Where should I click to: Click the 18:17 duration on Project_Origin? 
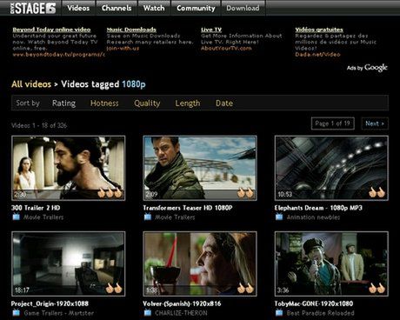[x=22, y=290]
